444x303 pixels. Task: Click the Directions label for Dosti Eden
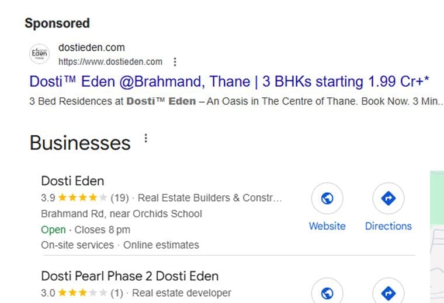388,226
